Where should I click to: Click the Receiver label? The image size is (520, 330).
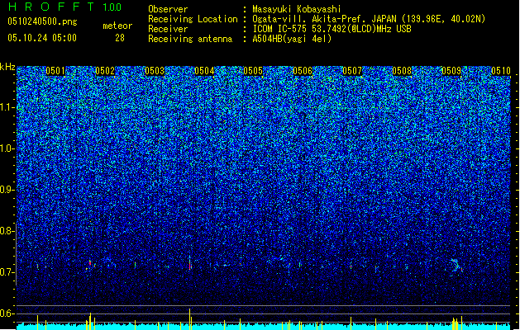click(168, 29)
